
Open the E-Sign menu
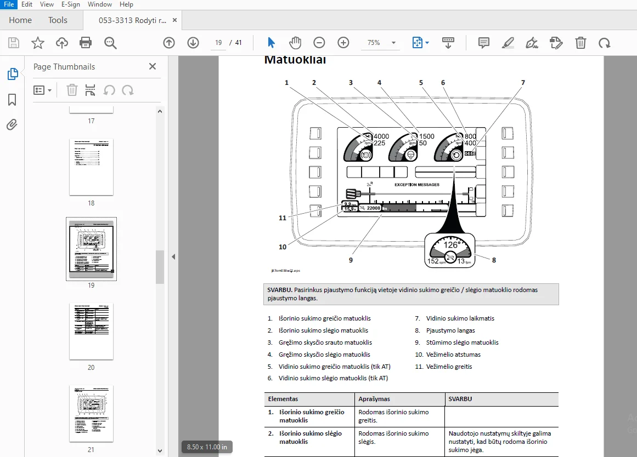[x=71, y=4]
